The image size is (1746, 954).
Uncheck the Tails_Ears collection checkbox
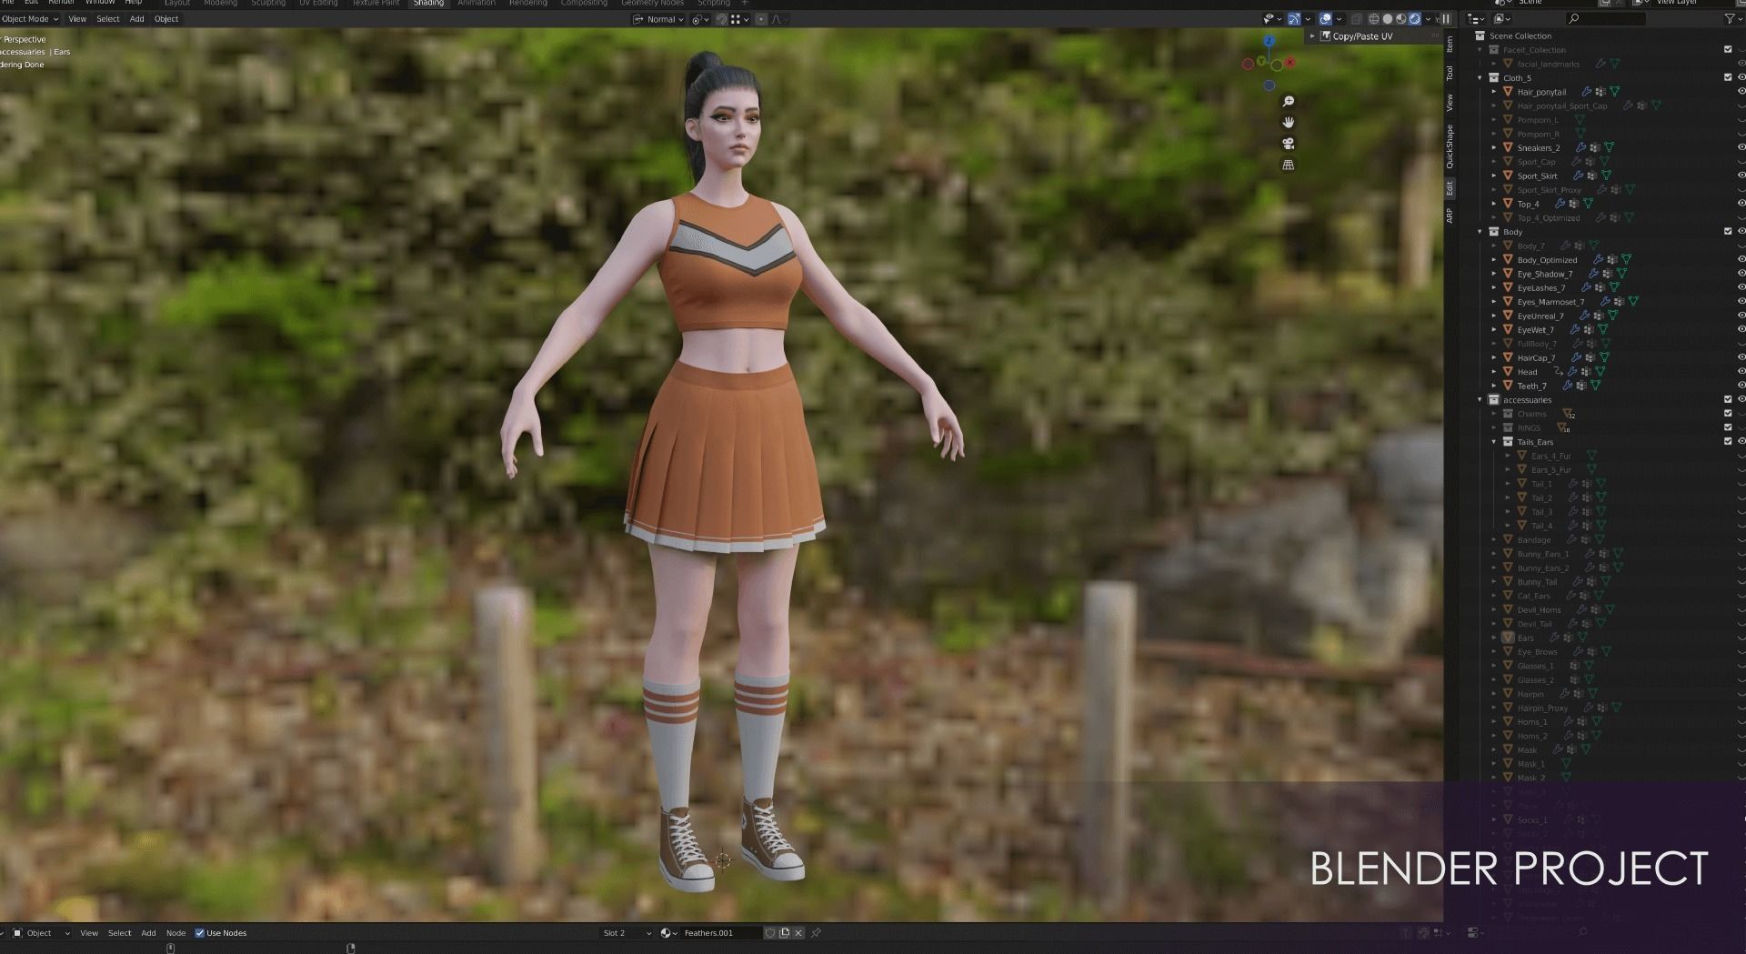1728,441
